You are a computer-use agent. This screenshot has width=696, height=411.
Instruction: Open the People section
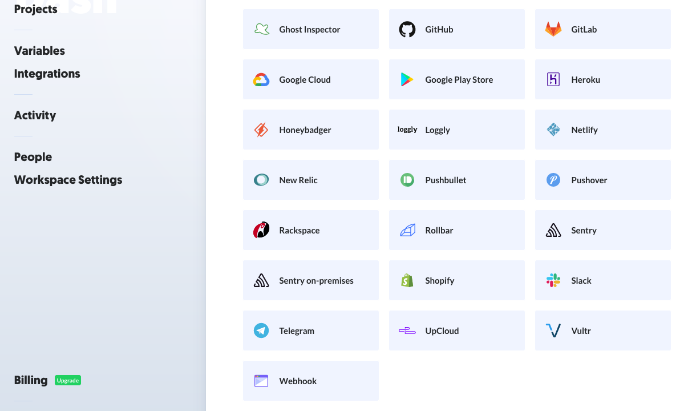33,157
